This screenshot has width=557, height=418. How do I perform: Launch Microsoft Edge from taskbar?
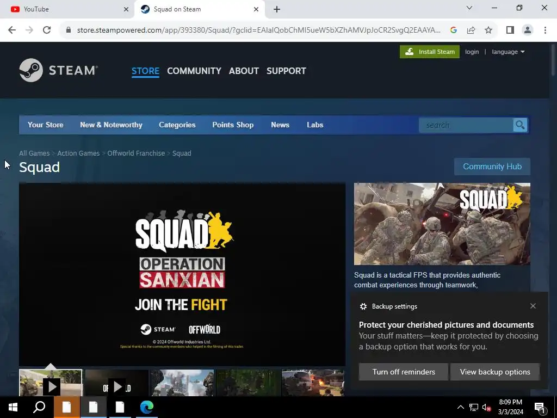coord(146,407)
